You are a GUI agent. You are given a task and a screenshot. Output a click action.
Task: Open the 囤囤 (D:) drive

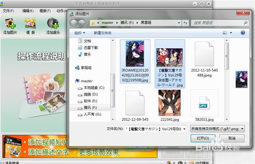point(88,95)
